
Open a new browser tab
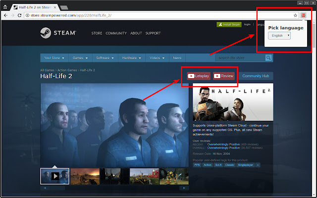64,8
